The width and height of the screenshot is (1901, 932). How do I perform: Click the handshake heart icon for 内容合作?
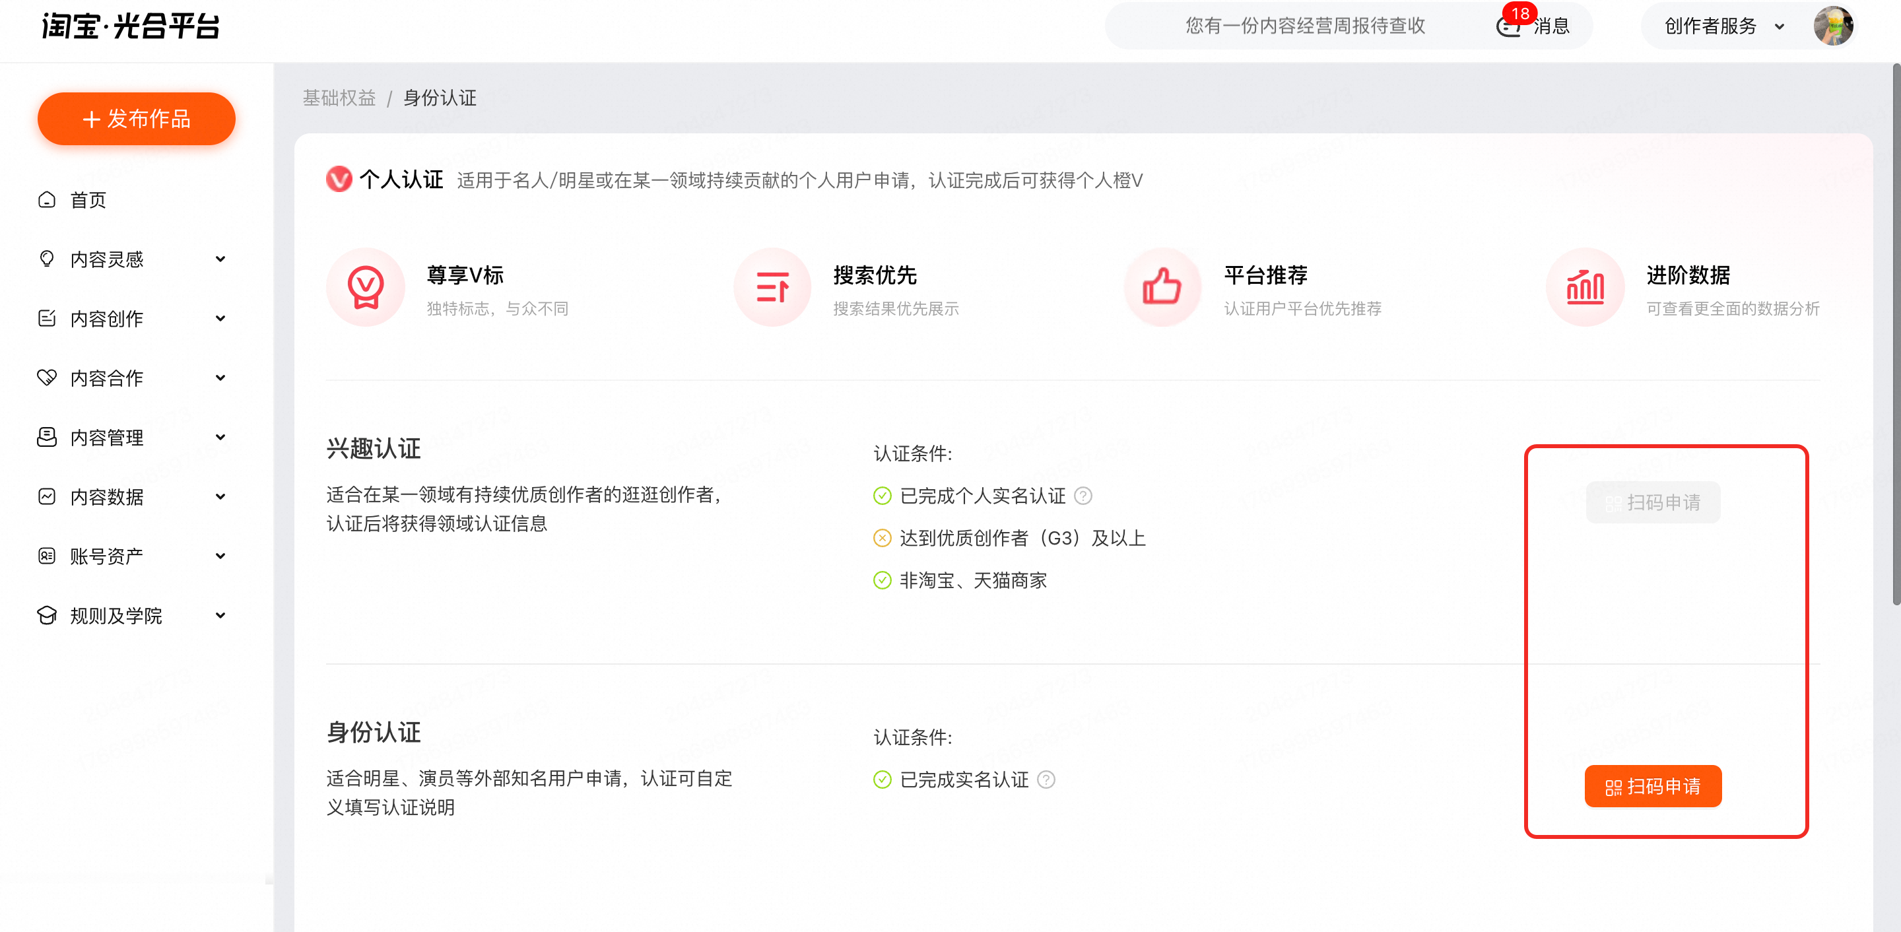46,378
